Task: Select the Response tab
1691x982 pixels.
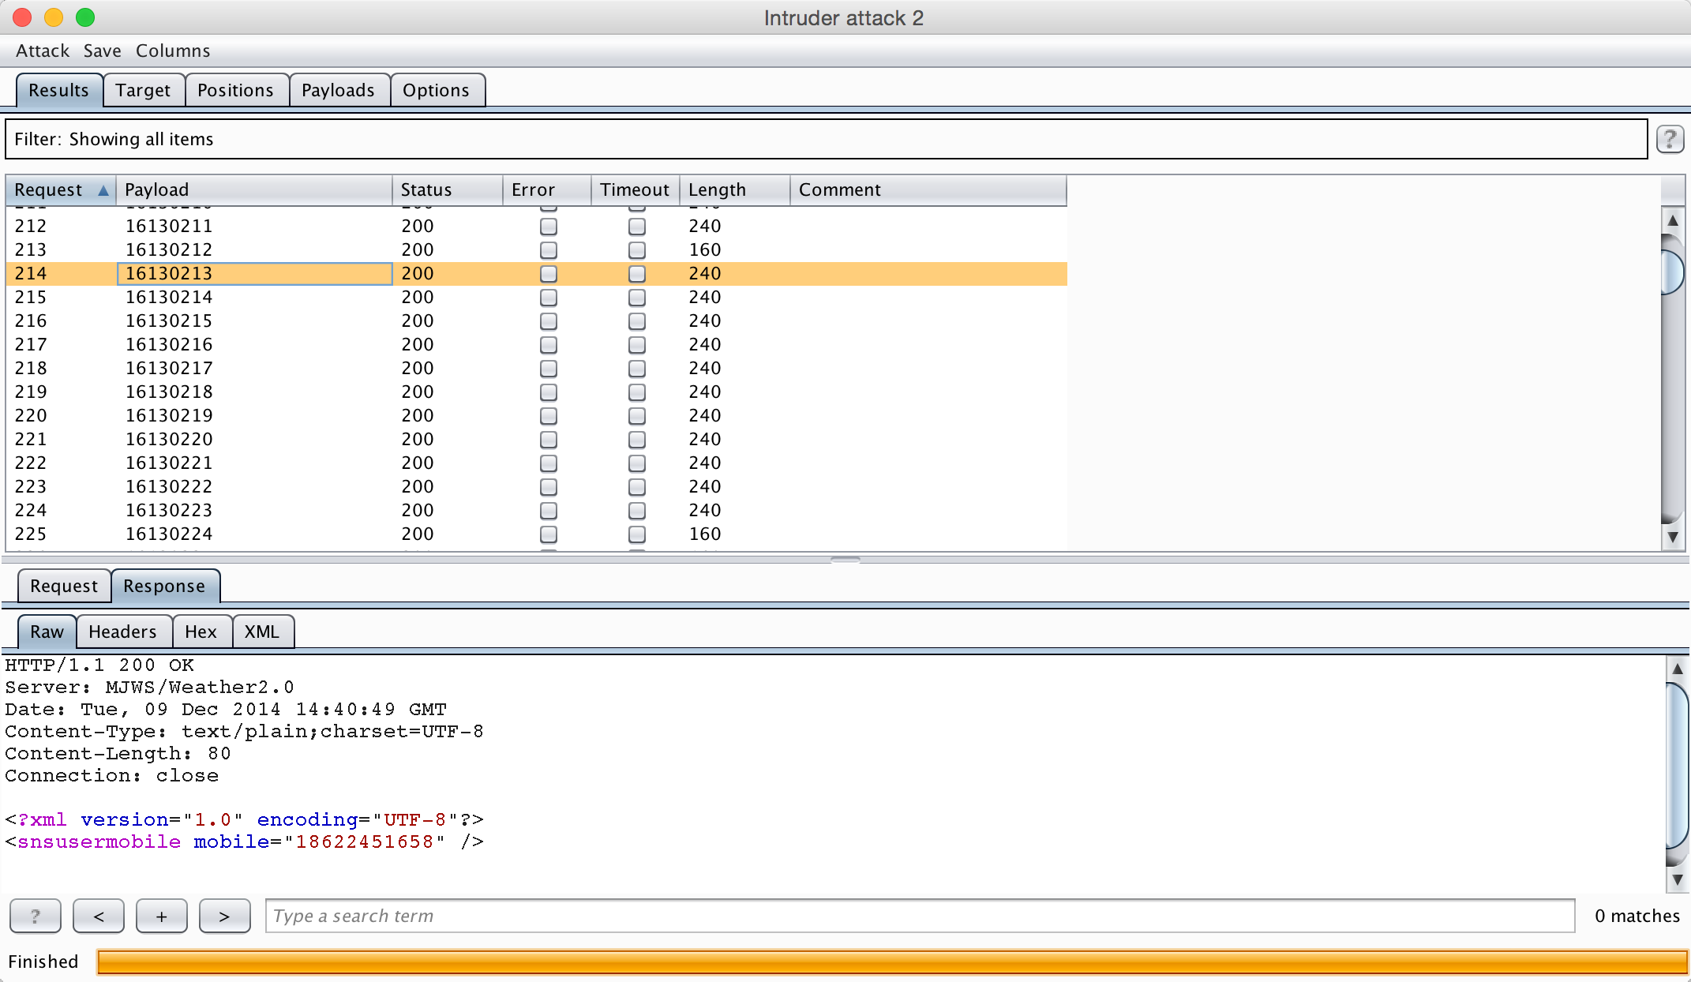Action: click(164, 586)
